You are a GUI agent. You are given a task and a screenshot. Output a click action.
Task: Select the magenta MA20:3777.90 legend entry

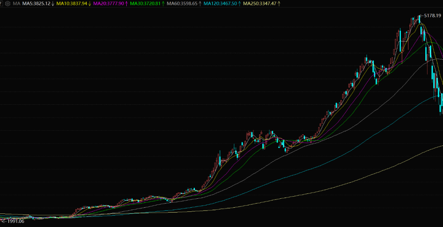pyautogui.click(x=108, y=4)
